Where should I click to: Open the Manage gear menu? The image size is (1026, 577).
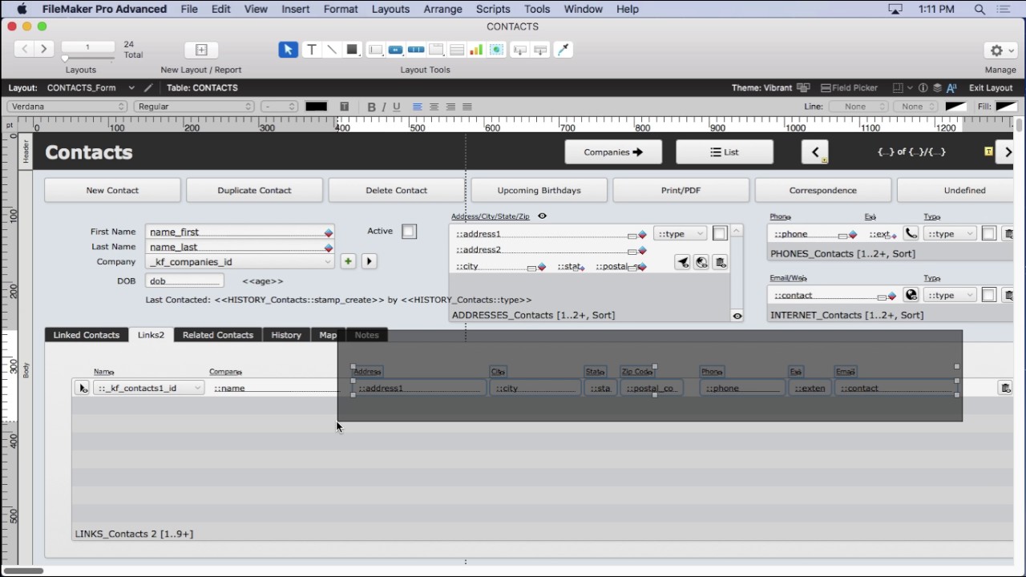1000,50
